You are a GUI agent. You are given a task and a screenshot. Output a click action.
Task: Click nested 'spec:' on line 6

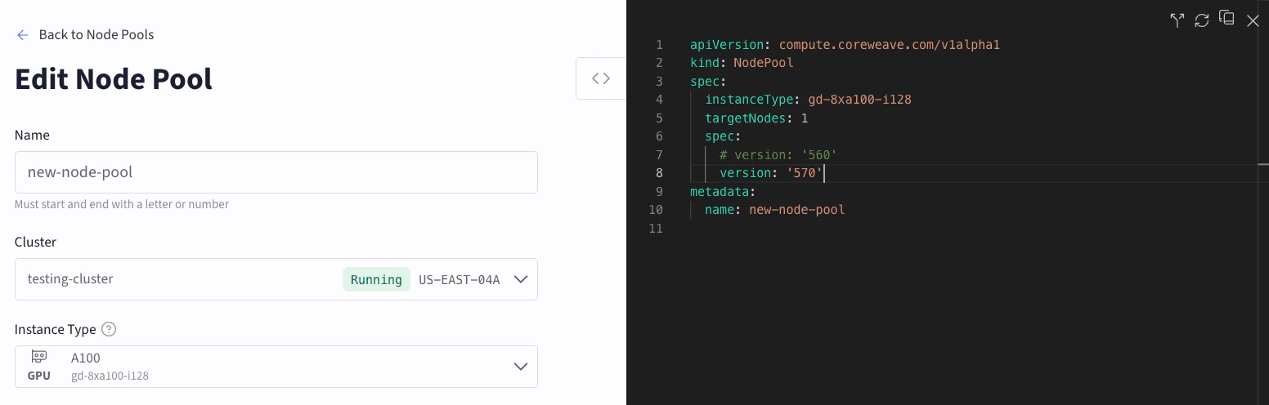[x=723, y=136]
